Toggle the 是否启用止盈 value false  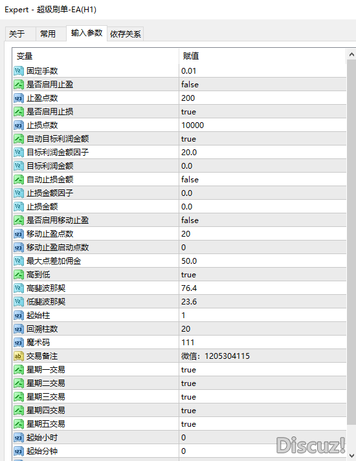point(262,85)
